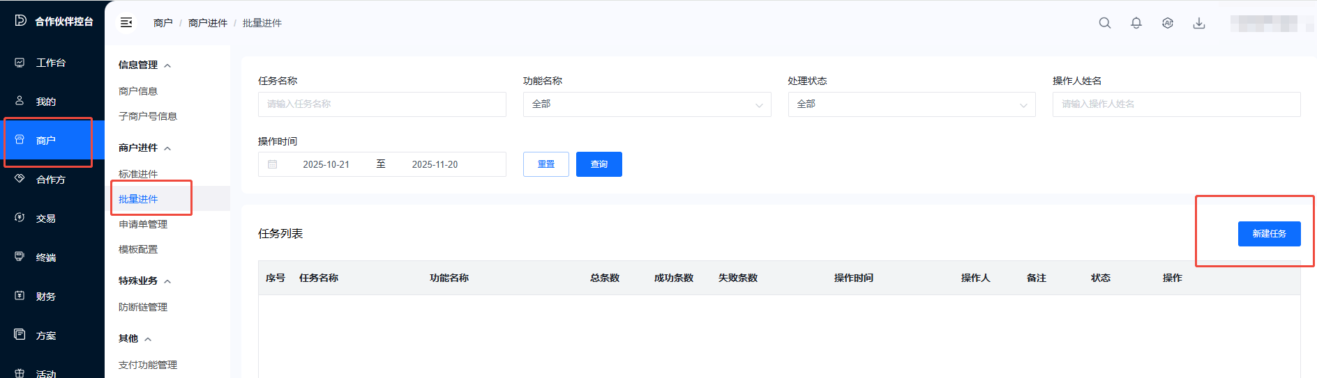Open the 处理状态 dropdown
Viewport: 1317px width, 378px height.
[911, 104]
